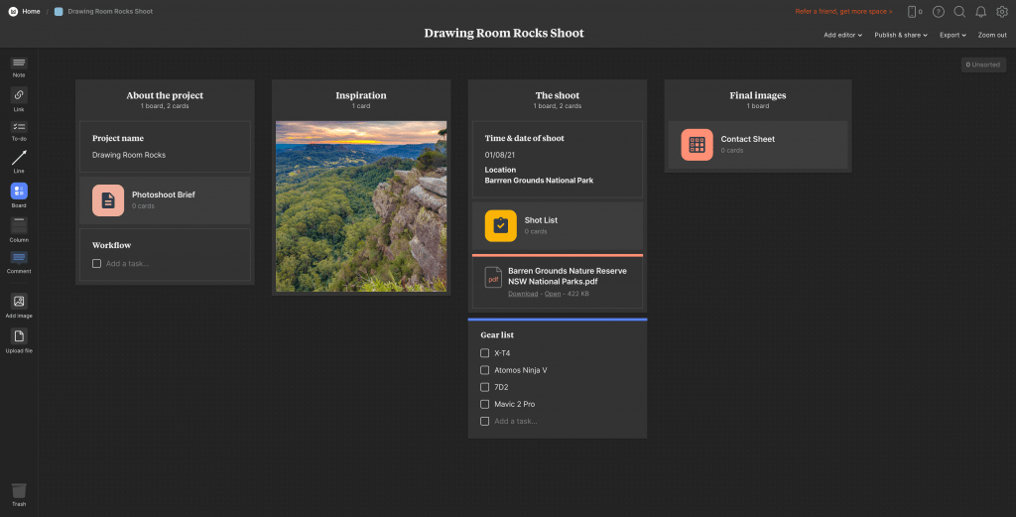Click Zoom out in top bar

click(992, 35)
